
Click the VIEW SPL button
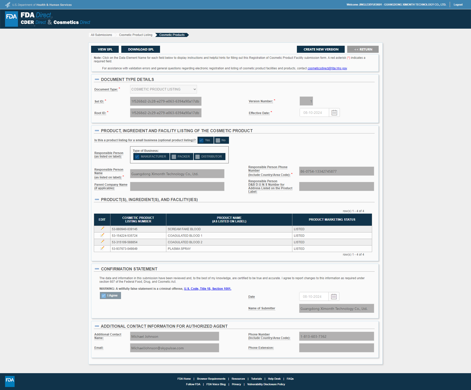[x=105, y=49]
